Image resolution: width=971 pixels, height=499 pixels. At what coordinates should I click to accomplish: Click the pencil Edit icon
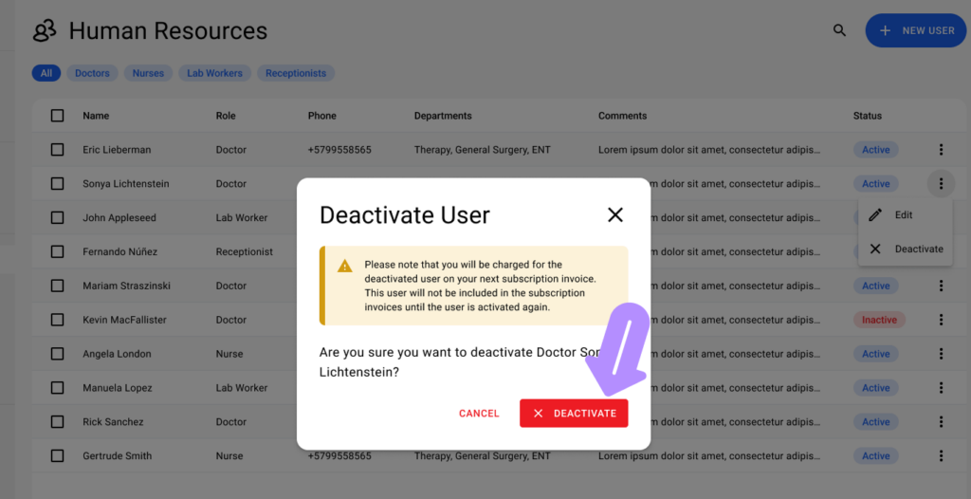[x=875, y=215]
